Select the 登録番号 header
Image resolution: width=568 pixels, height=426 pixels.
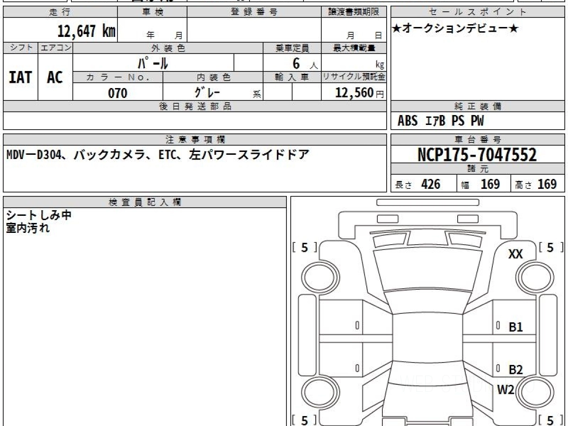coord(254,12)
